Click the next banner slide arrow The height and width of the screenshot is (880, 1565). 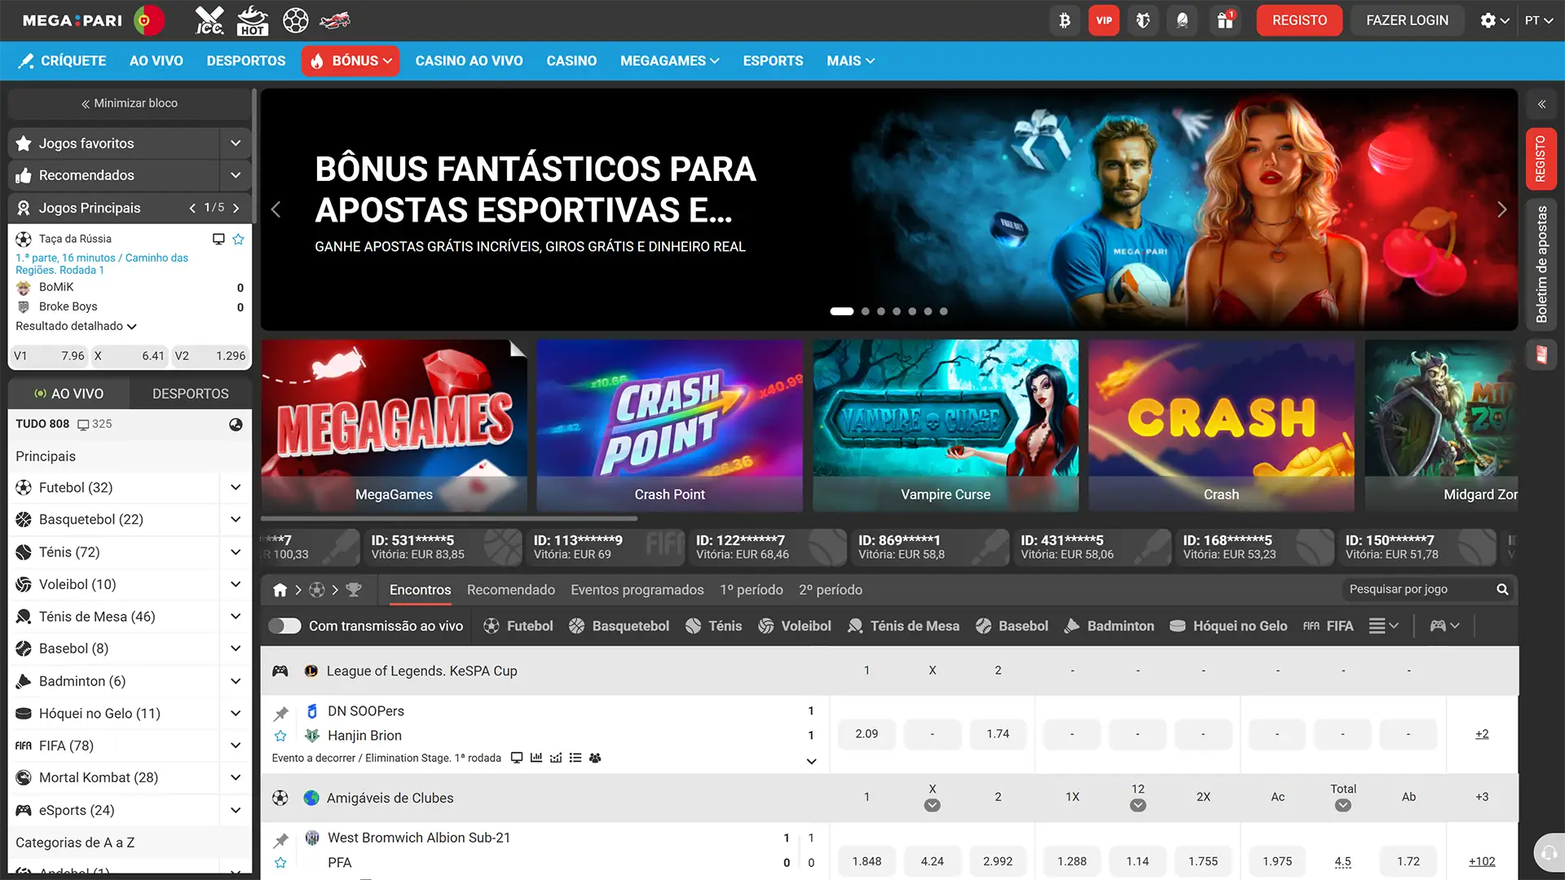[1501, 210]
